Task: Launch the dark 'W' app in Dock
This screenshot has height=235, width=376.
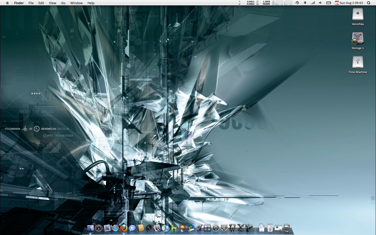Action: pos(232,228)
